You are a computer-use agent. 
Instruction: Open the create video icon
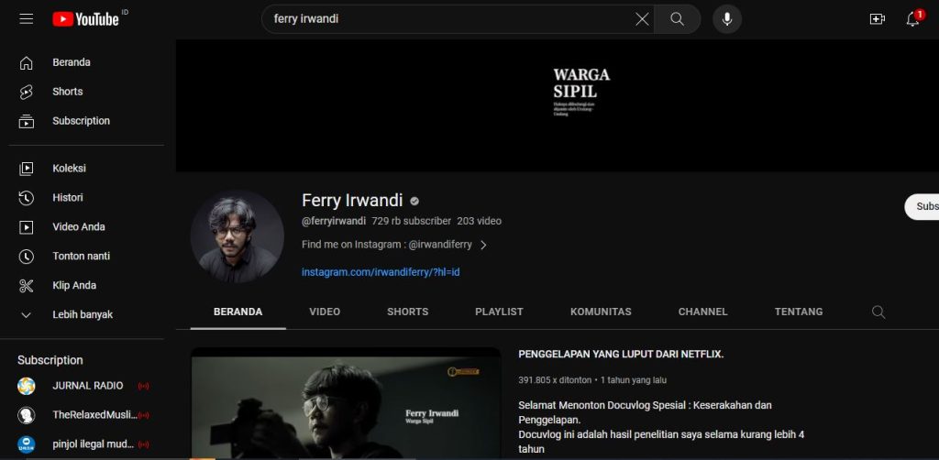877,19
